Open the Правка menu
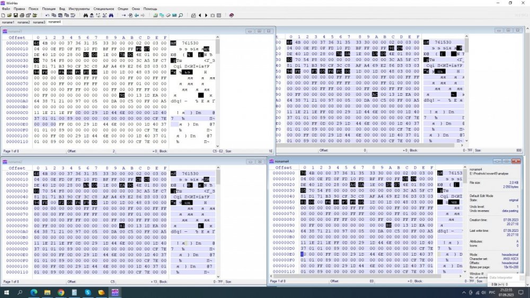 pyautogui.click(x=19, y=9)
